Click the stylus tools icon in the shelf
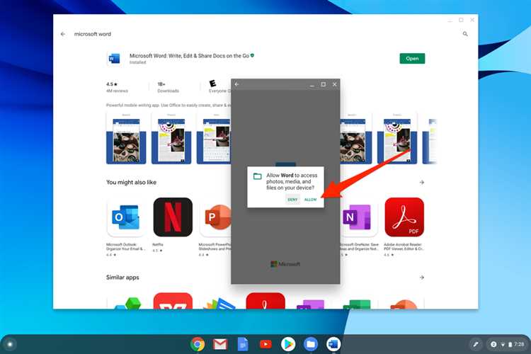531x354 pixels. click(476, 344)
